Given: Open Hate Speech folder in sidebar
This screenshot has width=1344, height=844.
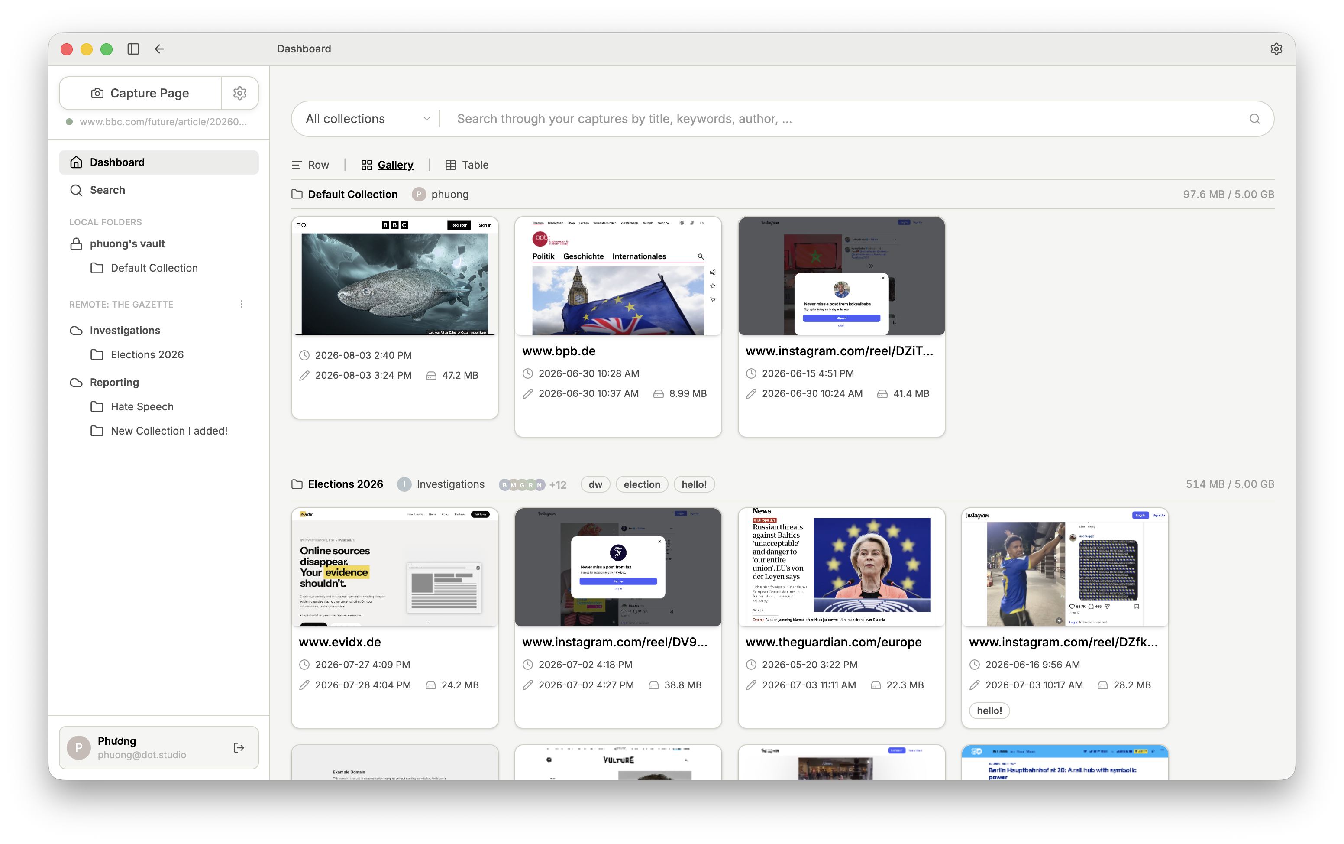Looking at the screenshot, I should 159,406.
